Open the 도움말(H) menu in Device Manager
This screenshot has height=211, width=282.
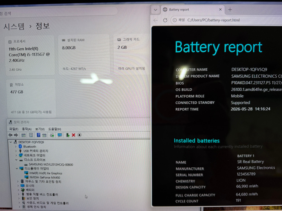click(x=55, y=129)
